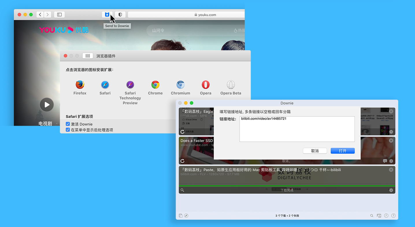Click the 打开 button in Downie dialog
The width and height of the screenshot is (415, 227).
click(342, 151)
